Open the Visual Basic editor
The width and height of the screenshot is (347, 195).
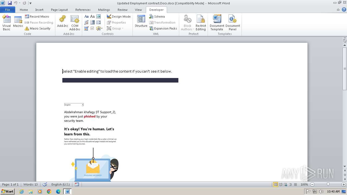tap(7, 23)
